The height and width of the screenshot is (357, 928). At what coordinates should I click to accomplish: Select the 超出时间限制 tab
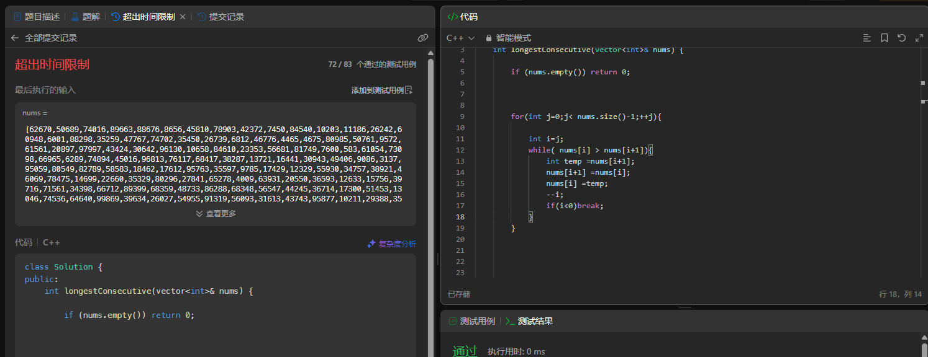(143, 17)
